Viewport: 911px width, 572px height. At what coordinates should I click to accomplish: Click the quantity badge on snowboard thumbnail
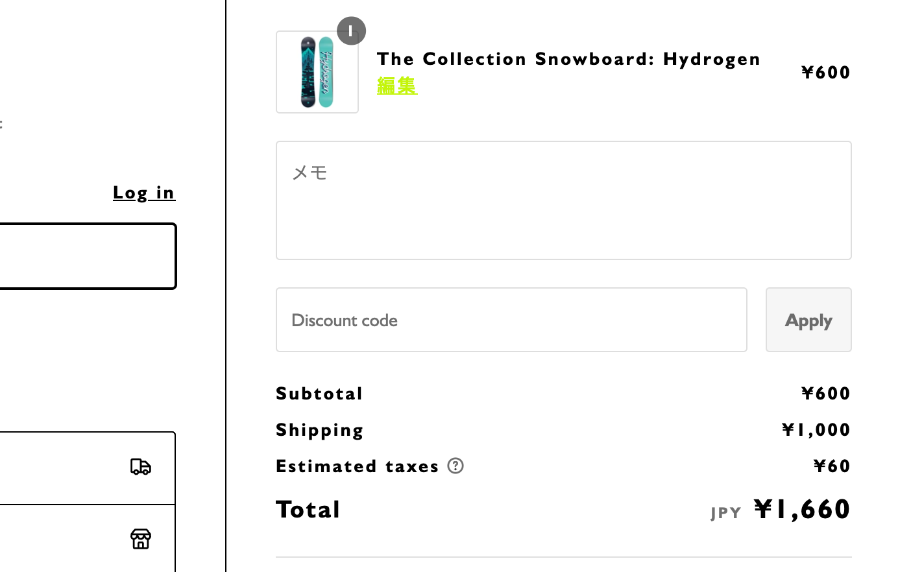[x=351, y=31]
